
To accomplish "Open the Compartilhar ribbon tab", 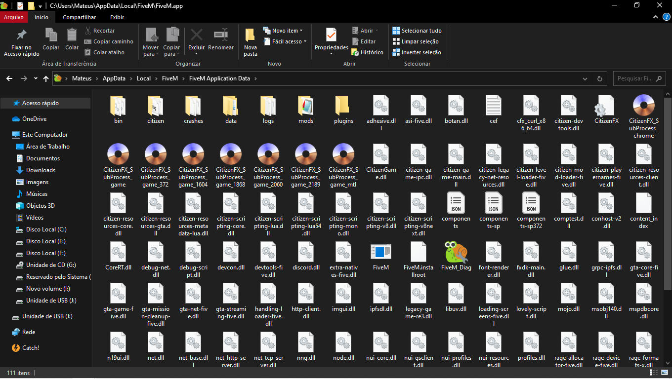I will [x=79, y=17].
